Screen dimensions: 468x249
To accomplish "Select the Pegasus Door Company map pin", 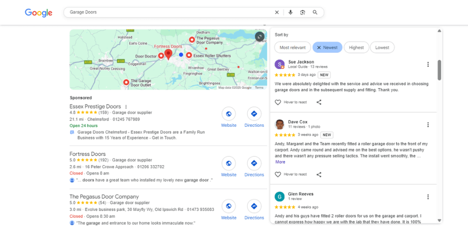I will click(192, 39).
